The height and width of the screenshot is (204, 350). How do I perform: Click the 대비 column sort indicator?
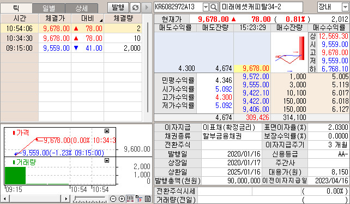pos(101,20)
